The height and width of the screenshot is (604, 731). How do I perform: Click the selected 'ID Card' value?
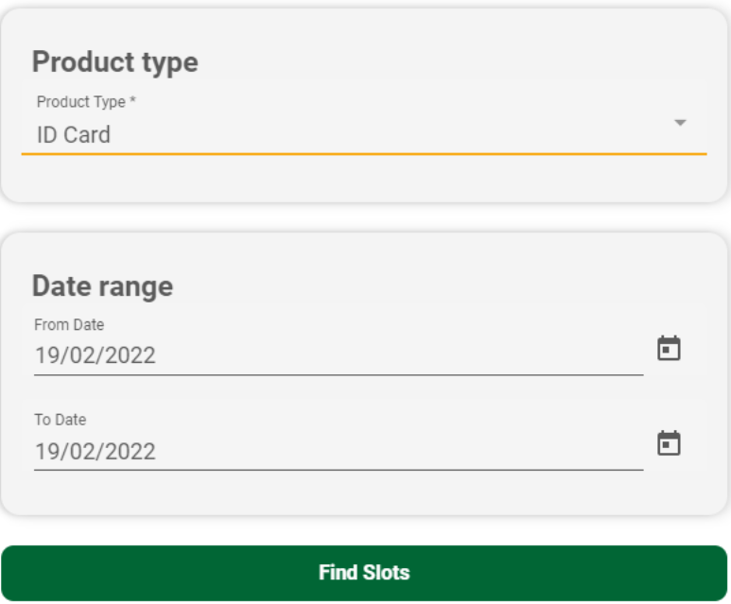74,135
